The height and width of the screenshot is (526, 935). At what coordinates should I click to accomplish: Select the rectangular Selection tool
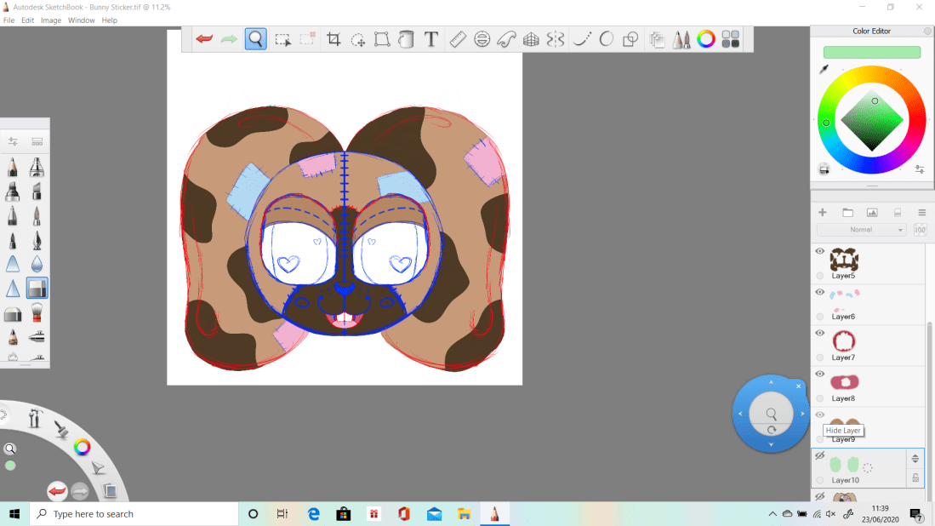click(x=282, y=39)
